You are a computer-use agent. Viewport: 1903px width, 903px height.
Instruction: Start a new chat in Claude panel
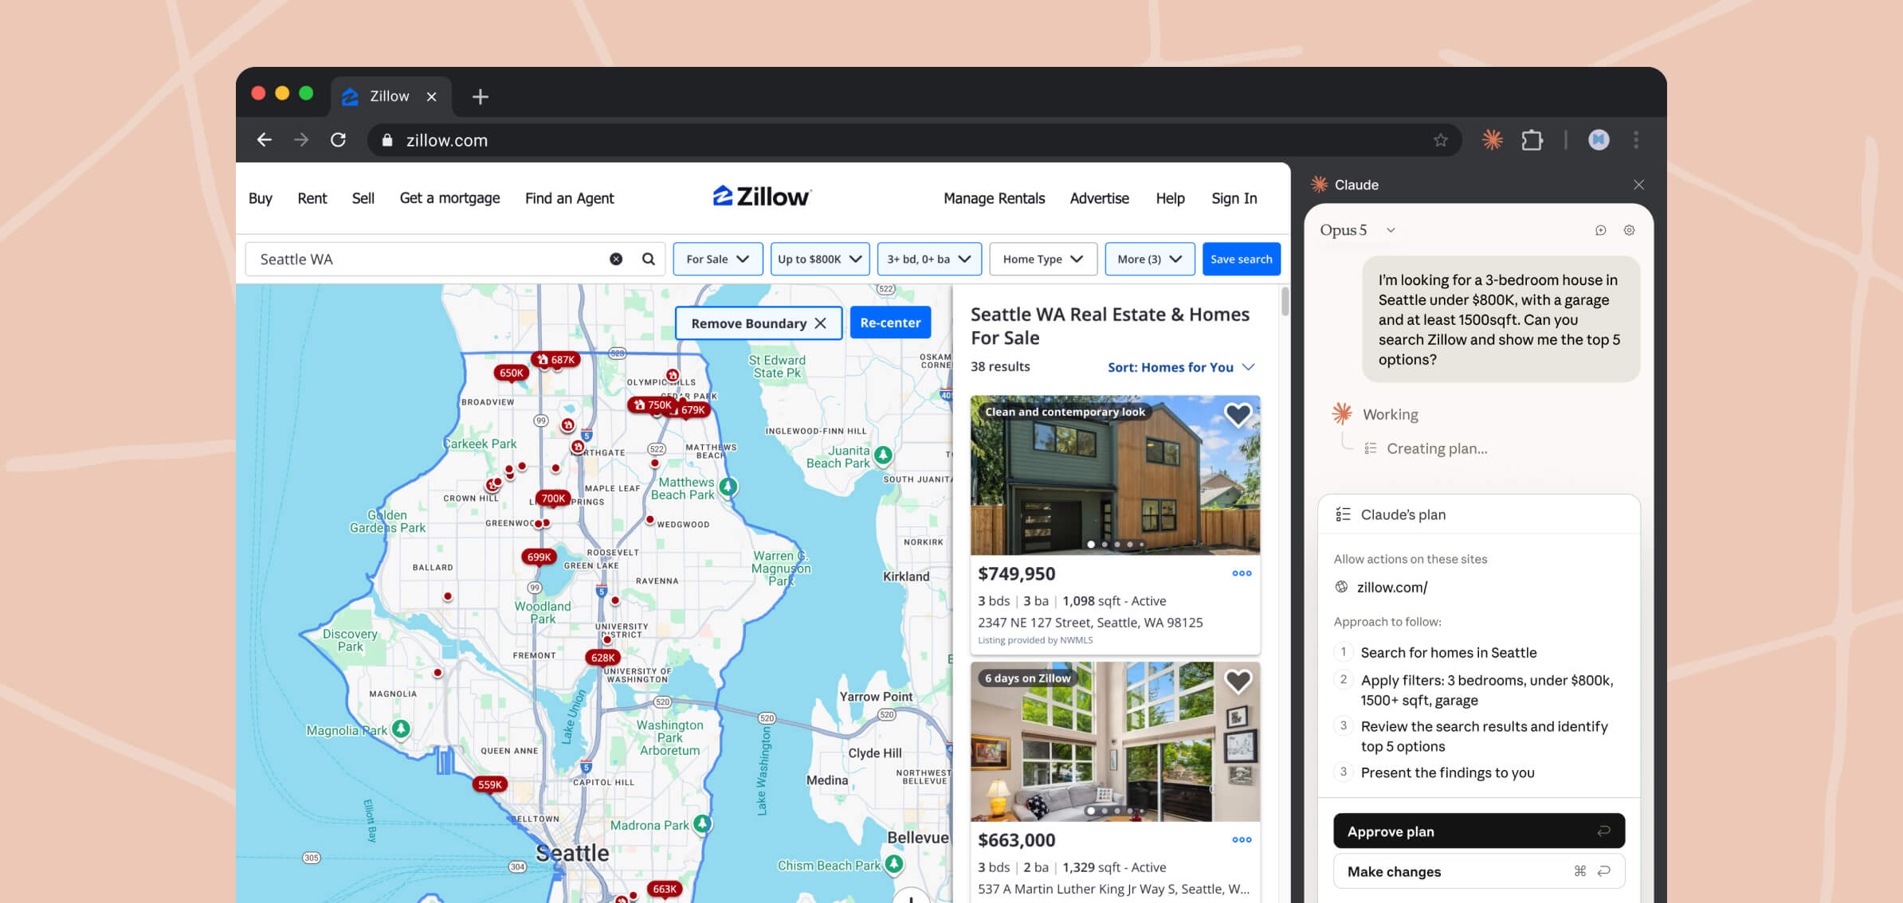pyautogui.click(x=1600, y=230)
